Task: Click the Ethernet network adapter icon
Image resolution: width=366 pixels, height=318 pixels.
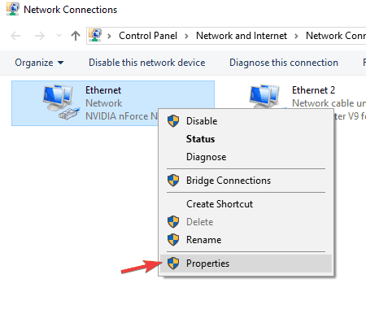Action: click(x=61, y=102)
